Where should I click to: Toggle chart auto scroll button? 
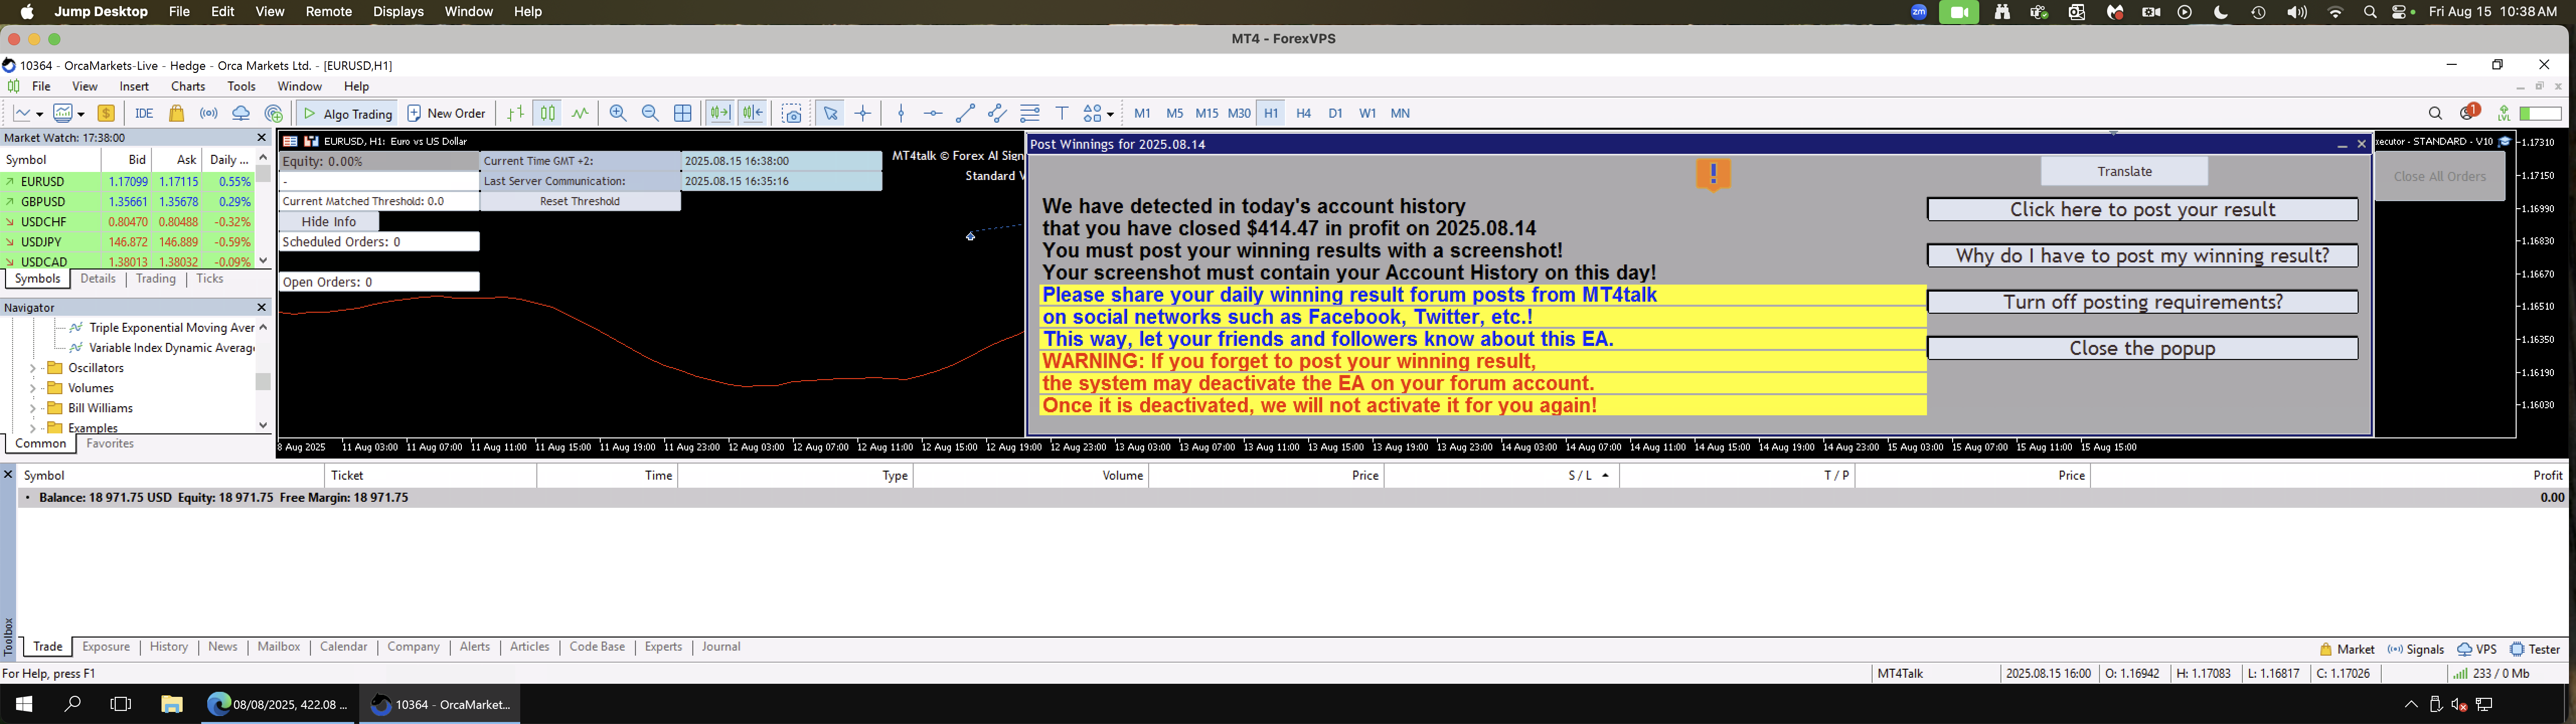tap(720, 113)
